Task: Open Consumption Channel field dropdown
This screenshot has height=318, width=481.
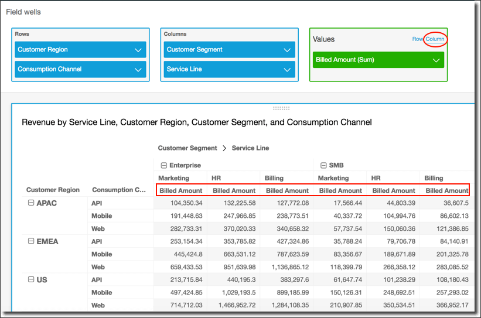Action: click(138, 70)
